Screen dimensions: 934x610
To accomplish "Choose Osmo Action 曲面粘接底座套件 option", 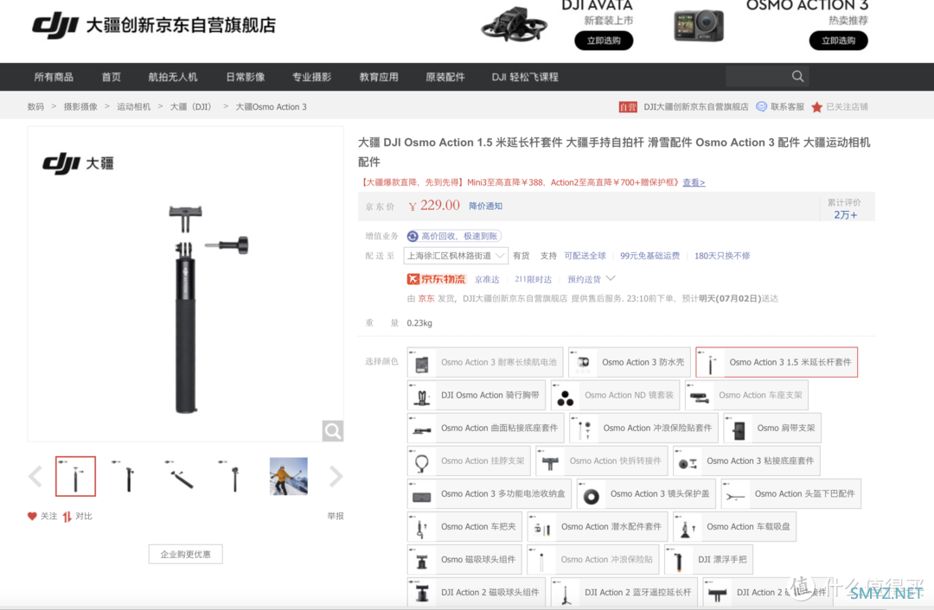I will pyautogui.click(x=485, y=428).
